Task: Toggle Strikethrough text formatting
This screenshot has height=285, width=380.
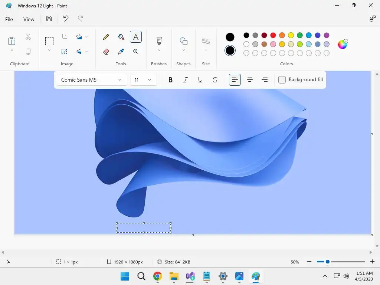Action: [215, 80]
